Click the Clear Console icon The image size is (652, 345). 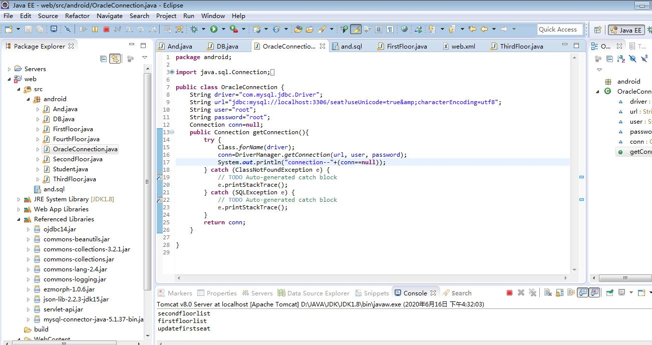point(547,293)
